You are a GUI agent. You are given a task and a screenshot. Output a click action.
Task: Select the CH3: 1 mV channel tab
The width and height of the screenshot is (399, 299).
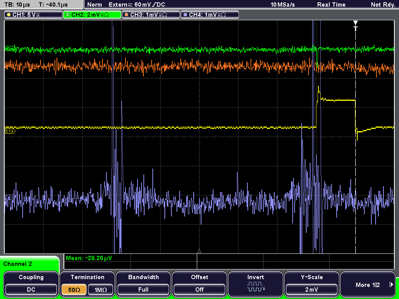click(x=151, y=15)
